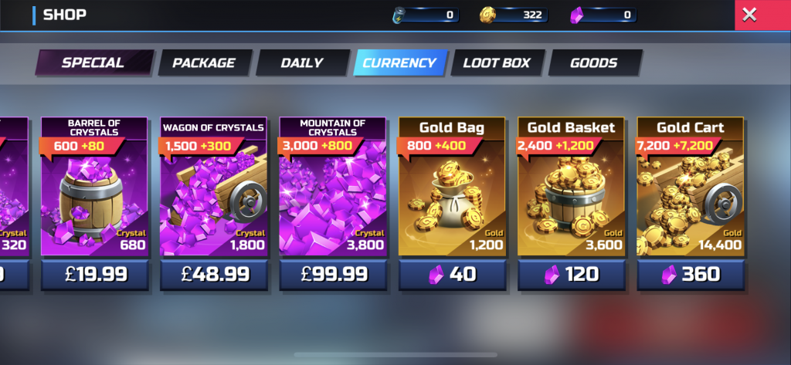The width and height of the screenshot is (791, 365).
Task: Purchase the £48.99 crystal pack
Action: tap(213, 275)
